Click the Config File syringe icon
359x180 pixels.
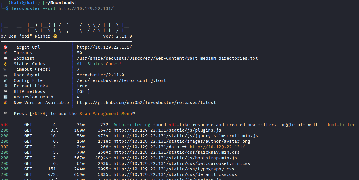tap(5, 80)
